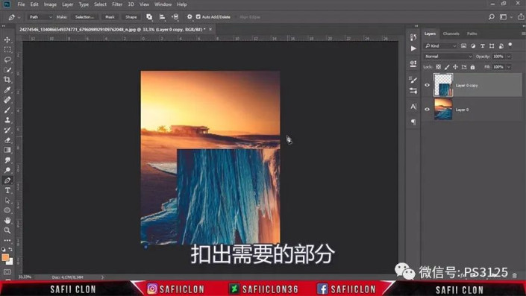The height and width of the screenshot is (296, 526).
Task: Open the Window menu
Action: [163, 4]
